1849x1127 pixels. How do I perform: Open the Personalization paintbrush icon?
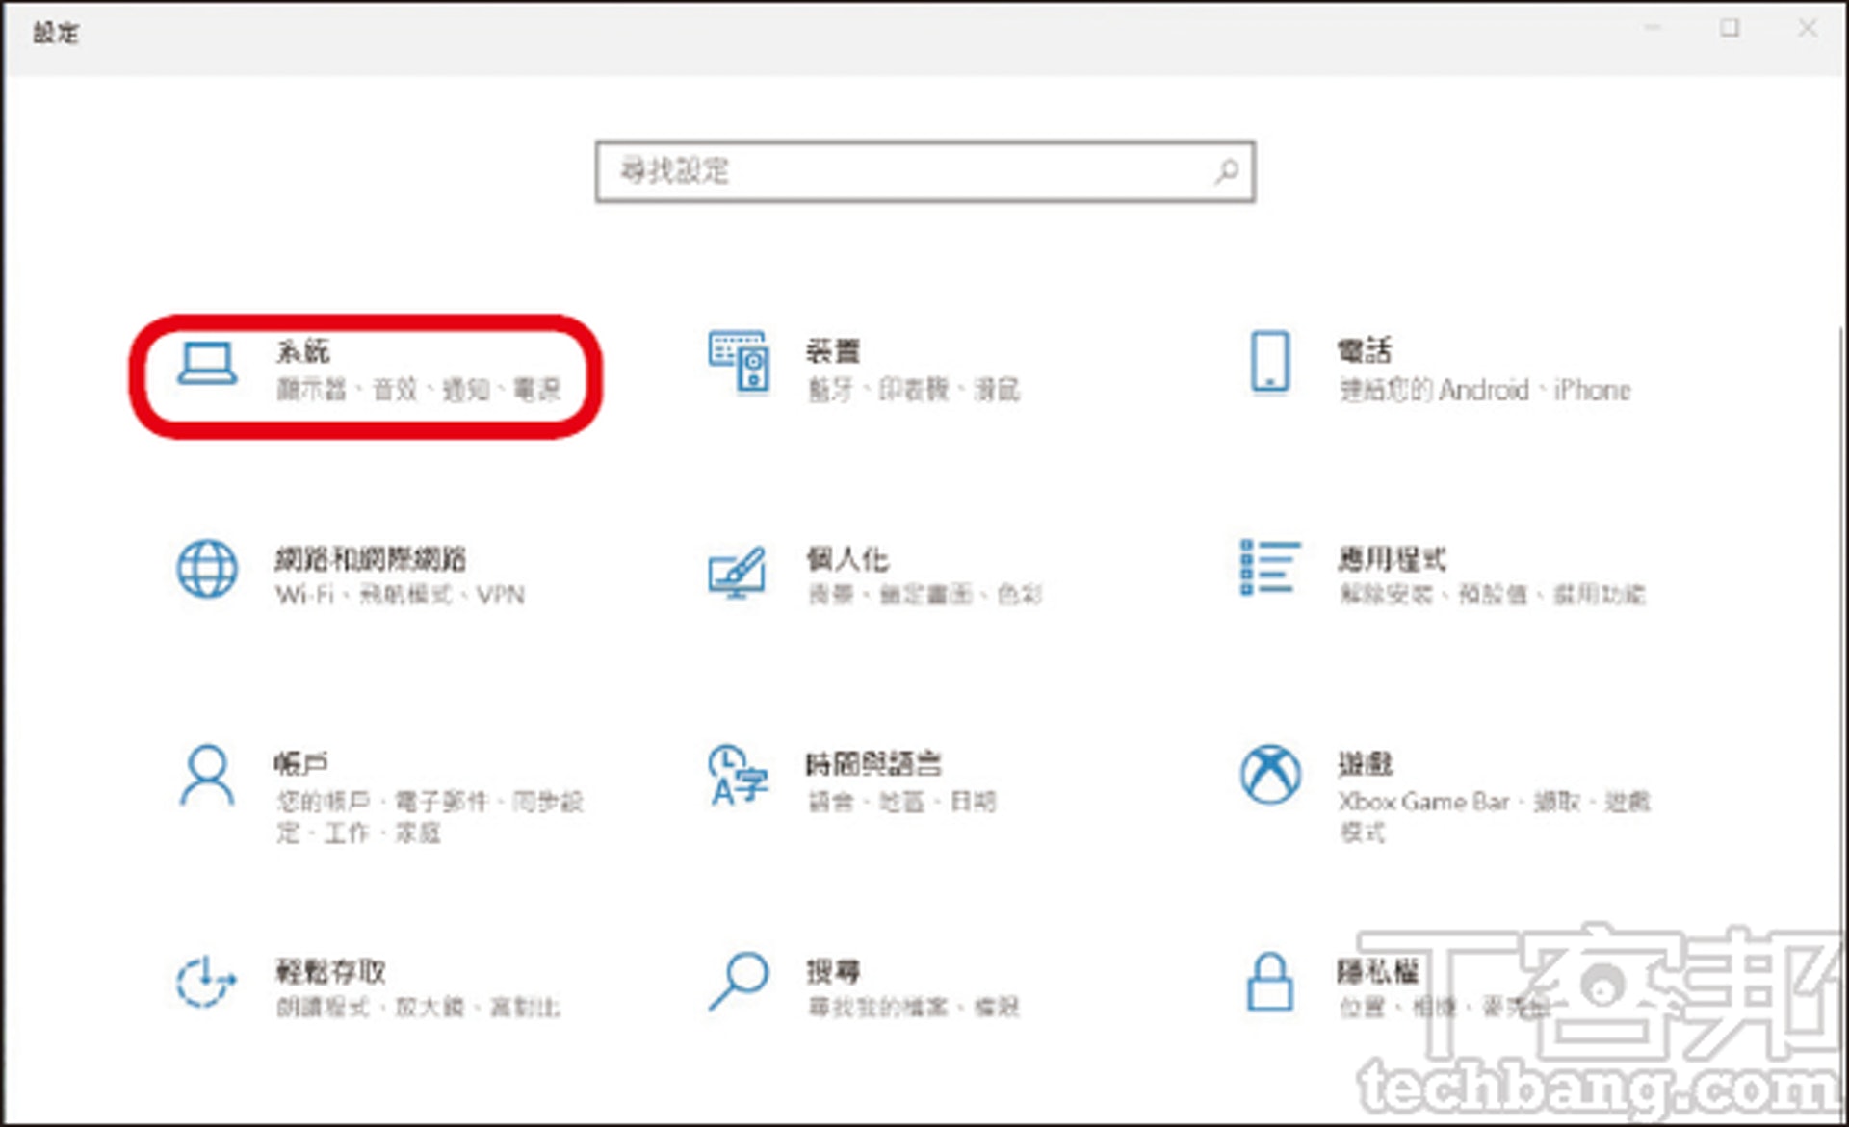tap(738, 573)
